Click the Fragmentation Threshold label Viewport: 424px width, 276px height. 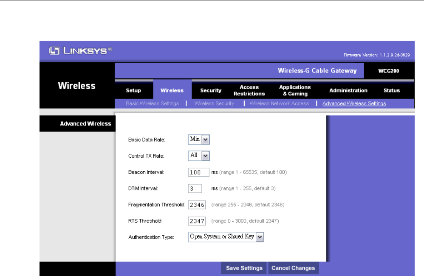pyautogui.click(x=156, y=204)
